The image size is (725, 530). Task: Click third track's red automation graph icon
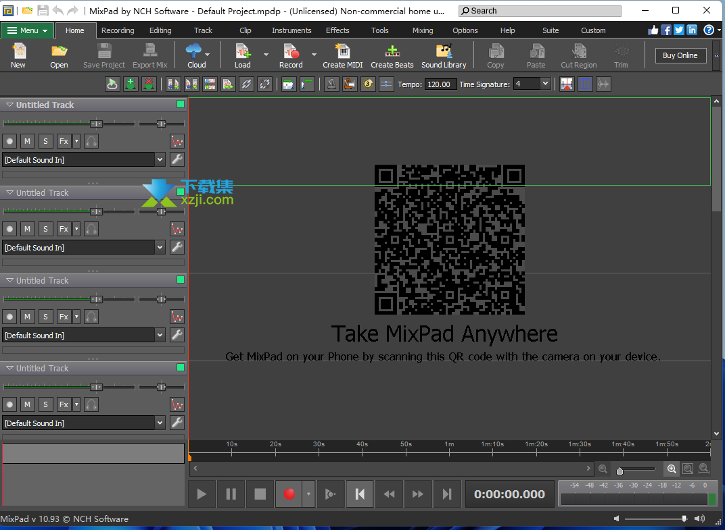coord(177,316)
